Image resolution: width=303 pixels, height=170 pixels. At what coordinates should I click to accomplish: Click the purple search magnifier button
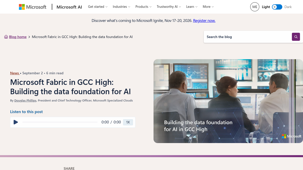(296, 37)
